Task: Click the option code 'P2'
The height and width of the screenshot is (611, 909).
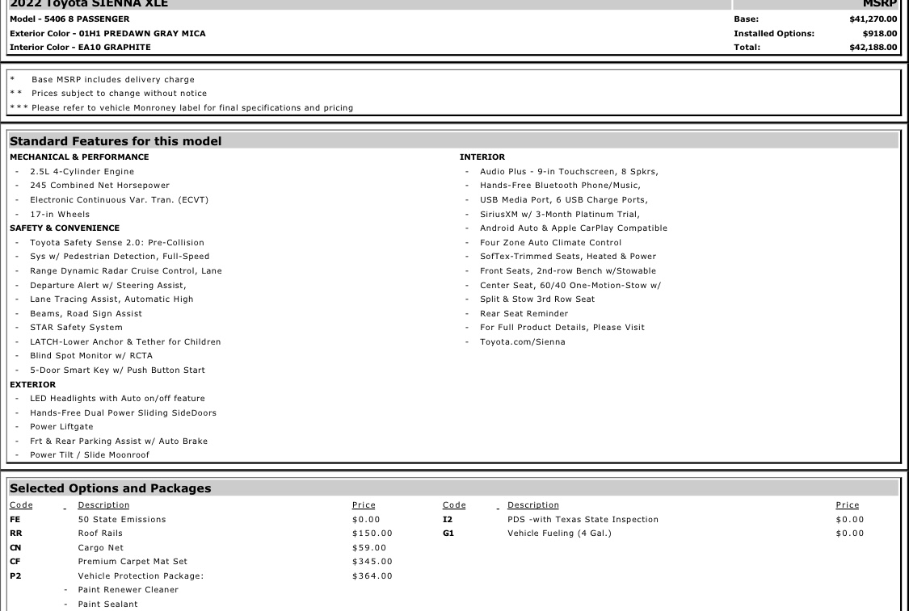Action: pyautogui.click(x=15, y=576)
